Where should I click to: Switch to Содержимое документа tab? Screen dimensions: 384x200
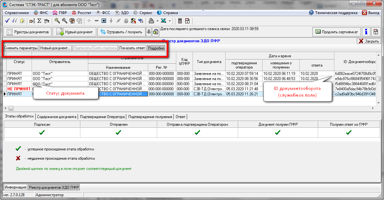point(56,116)
